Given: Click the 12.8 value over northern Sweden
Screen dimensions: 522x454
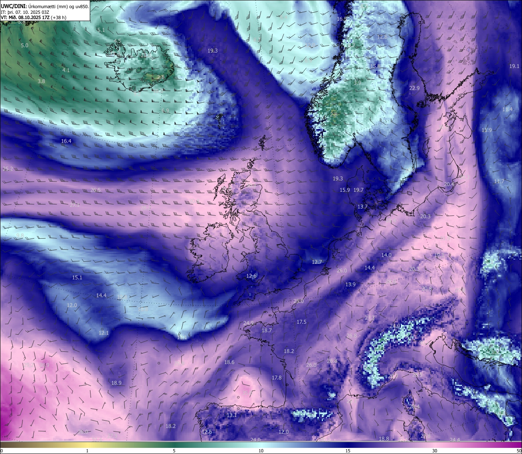Looking at the screenshot, I should 382,37.
